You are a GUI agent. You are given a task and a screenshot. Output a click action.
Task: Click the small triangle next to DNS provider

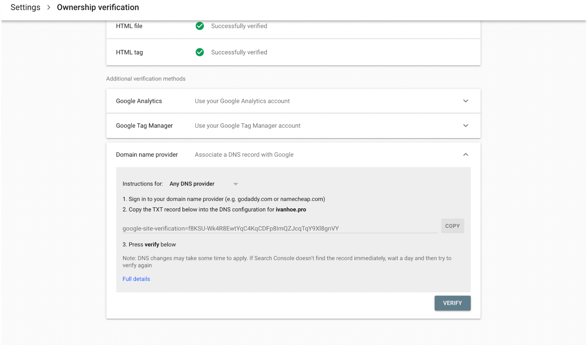[236, 184]
